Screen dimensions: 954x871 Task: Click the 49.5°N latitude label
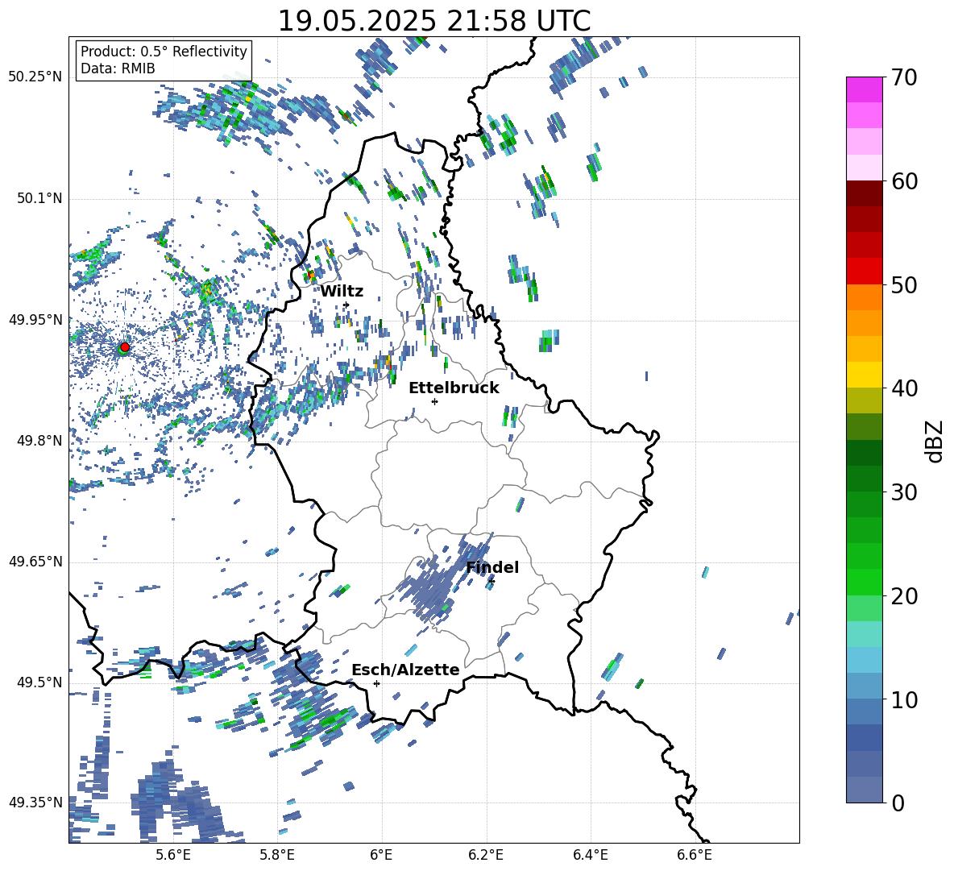(x=39, y=682)
